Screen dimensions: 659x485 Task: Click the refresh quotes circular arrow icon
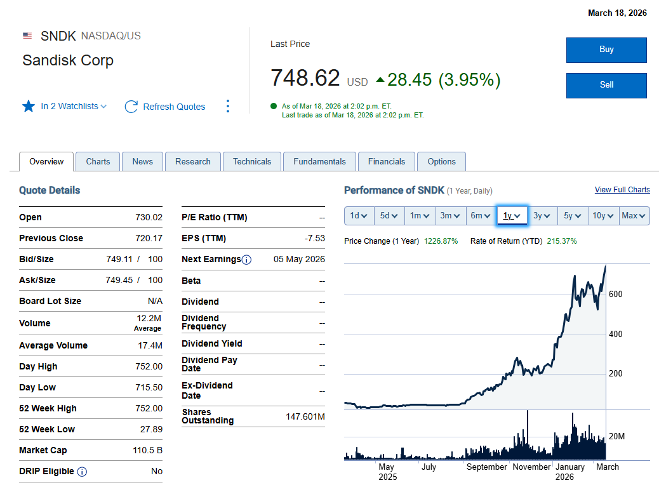coord(131,107)
